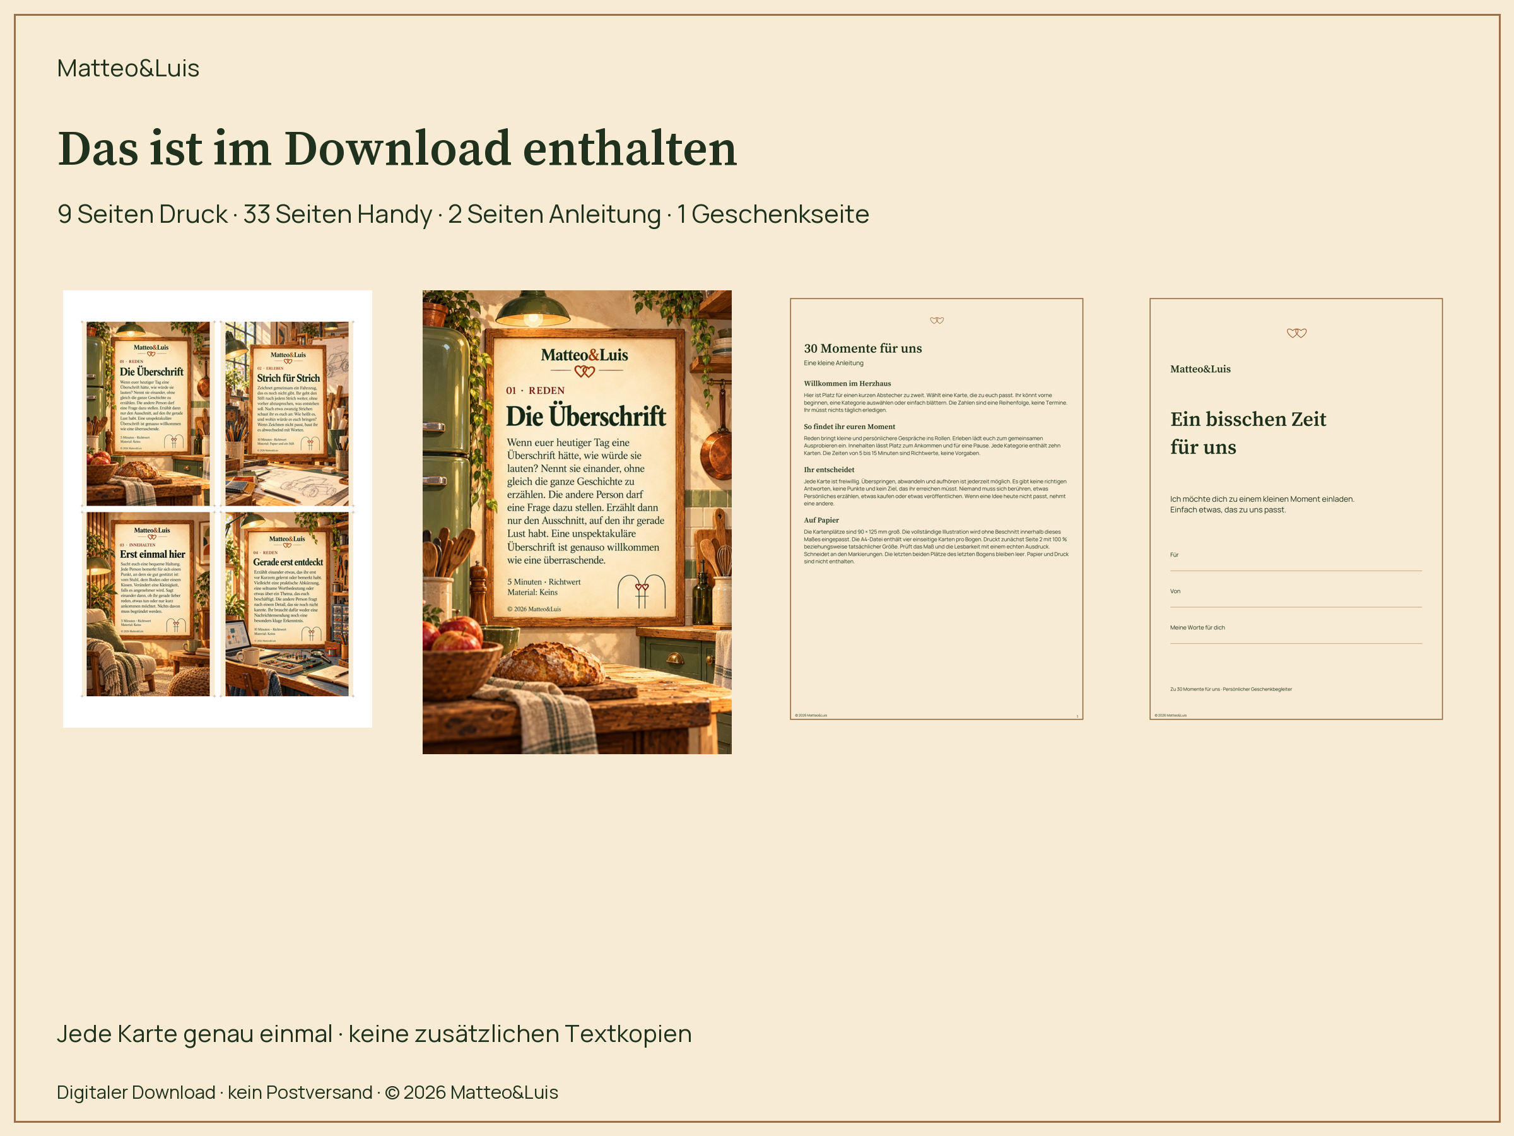This screenshot has width=1514, height=1136.
Task: Select the 'Erst einmal hier' card in print sheet
Action: point(148,604)
